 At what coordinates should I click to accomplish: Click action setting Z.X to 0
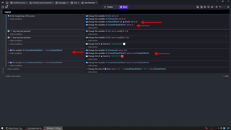102,16
